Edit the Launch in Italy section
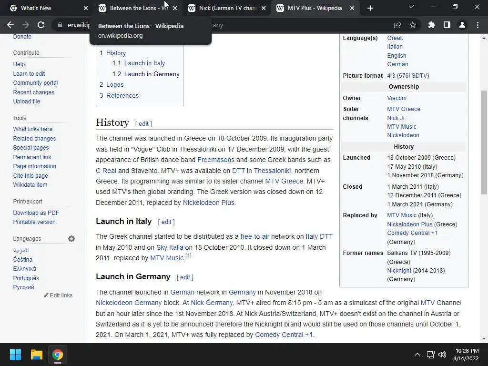The width and height of the screenshot is (488, 366). click(166, 222)
